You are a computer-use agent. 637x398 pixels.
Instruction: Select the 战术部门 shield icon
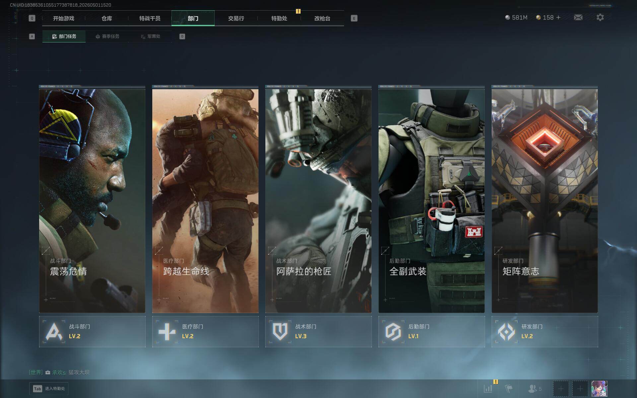(280, 332)
